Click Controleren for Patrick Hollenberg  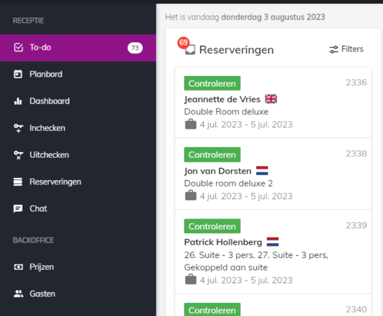(x=212, y=226)
